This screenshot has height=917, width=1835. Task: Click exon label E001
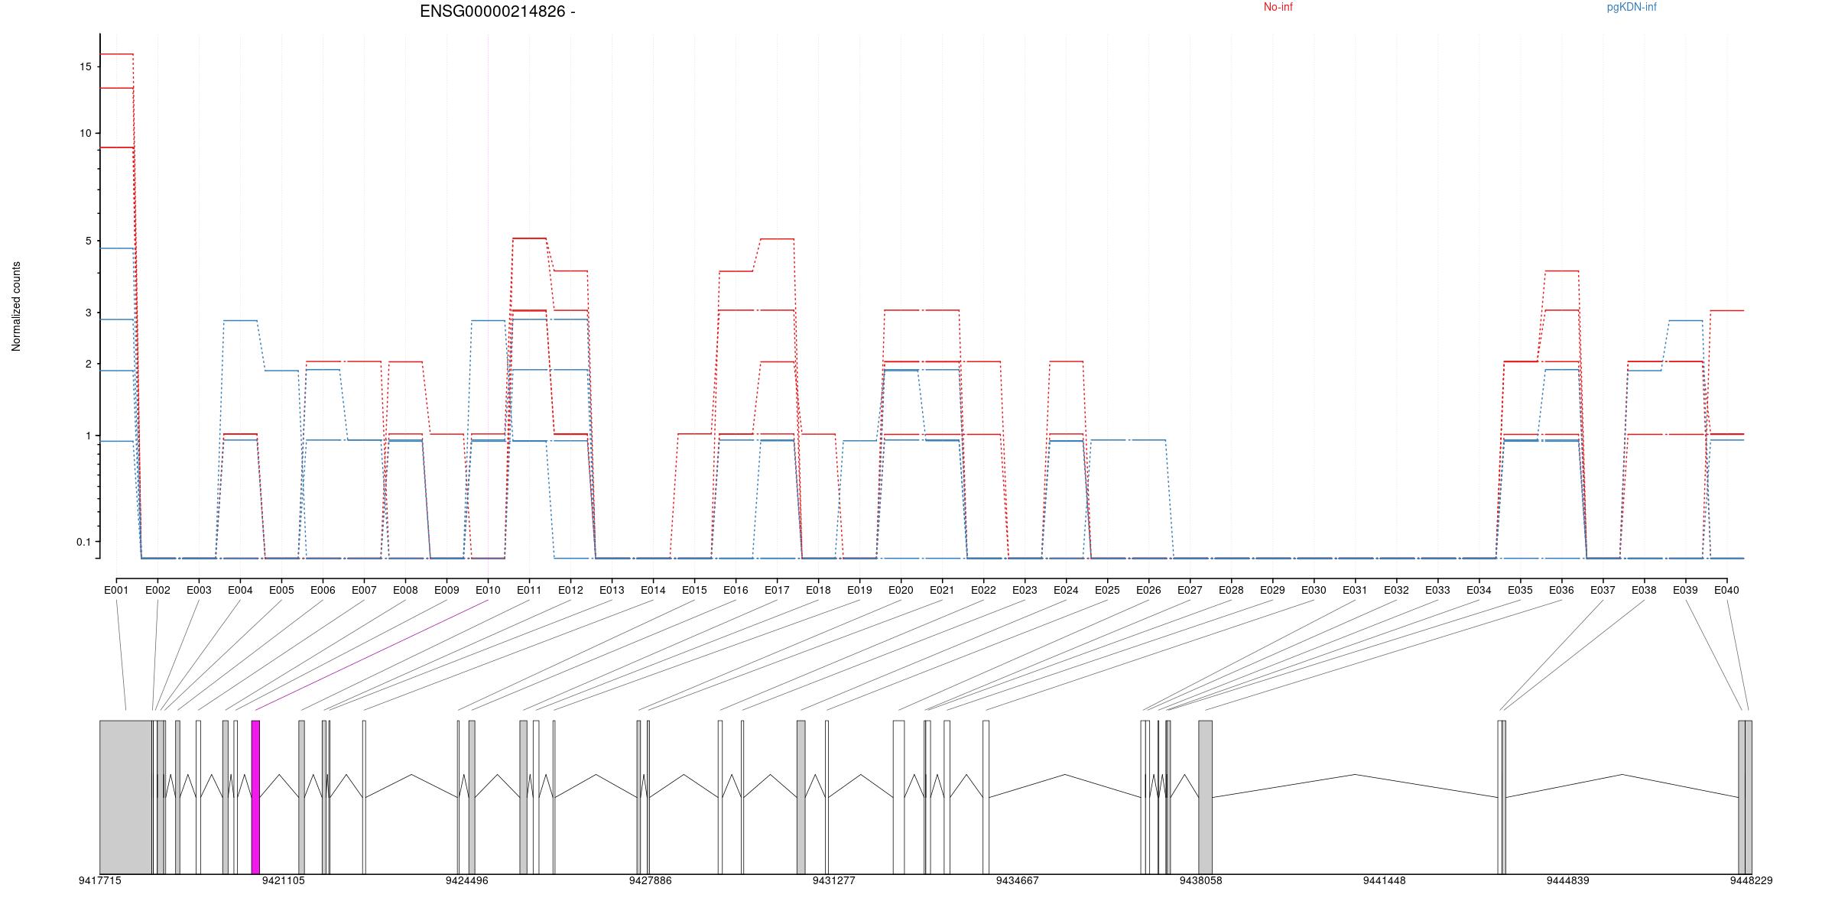coord(116,590)
